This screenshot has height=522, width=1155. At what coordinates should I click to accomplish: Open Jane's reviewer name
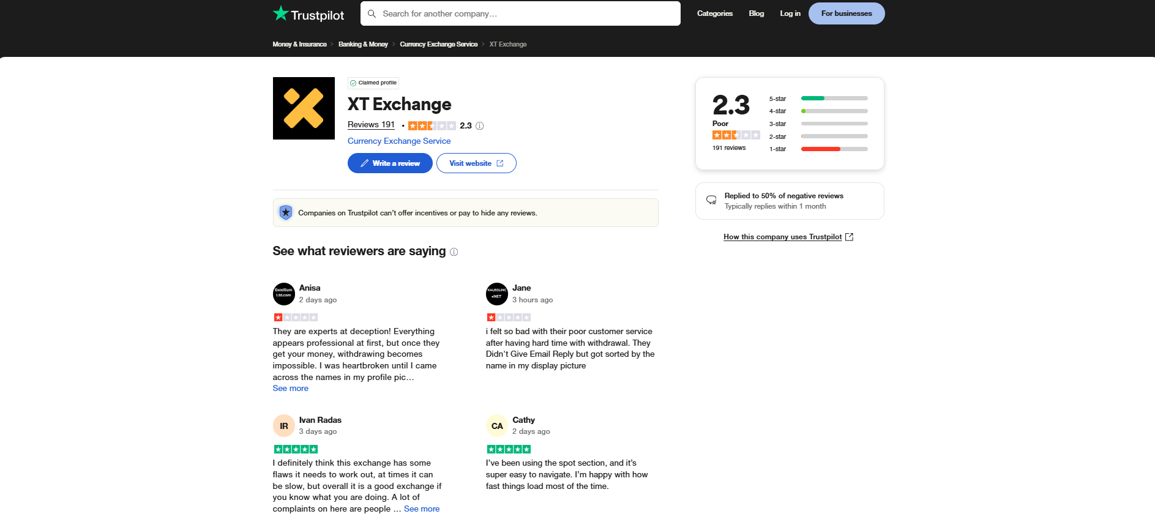coord(521,288)
